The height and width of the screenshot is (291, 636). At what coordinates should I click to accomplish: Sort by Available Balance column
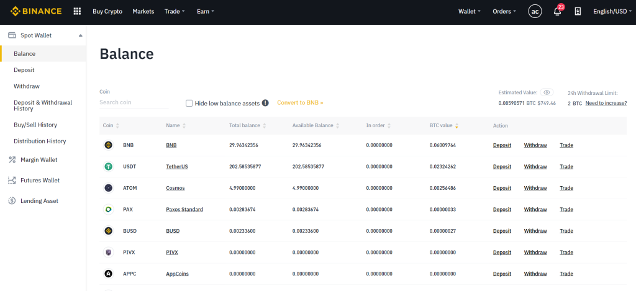pos(337,126)
